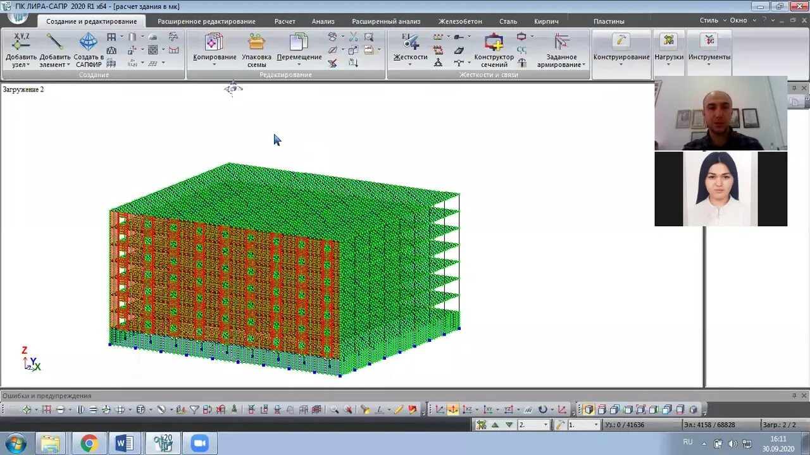Toggle the highlighted shaded cube display mode
This screenshot has height=455, width=810.
coord(589,409)
